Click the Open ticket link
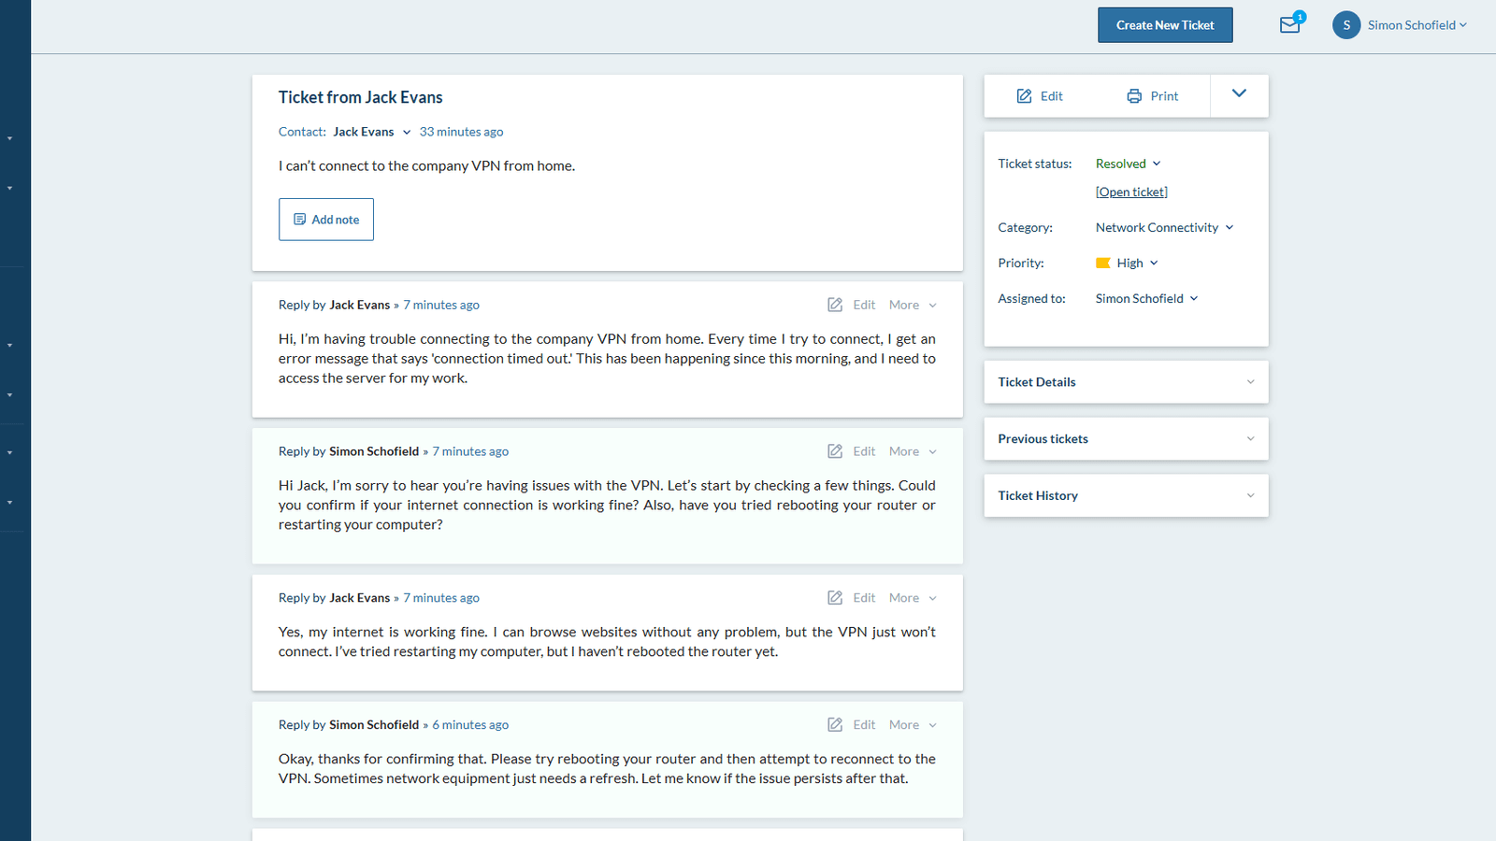This screenshot has width=1496, height=841. click(x=1131, y=192)
